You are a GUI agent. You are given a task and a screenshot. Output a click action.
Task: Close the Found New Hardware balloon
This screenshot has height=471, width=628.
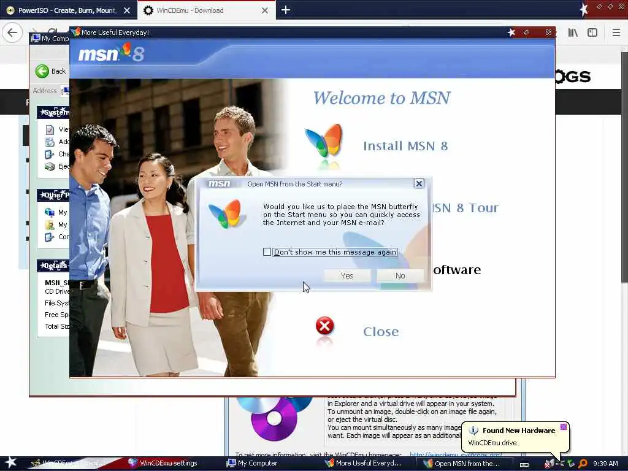click(563, 427)
